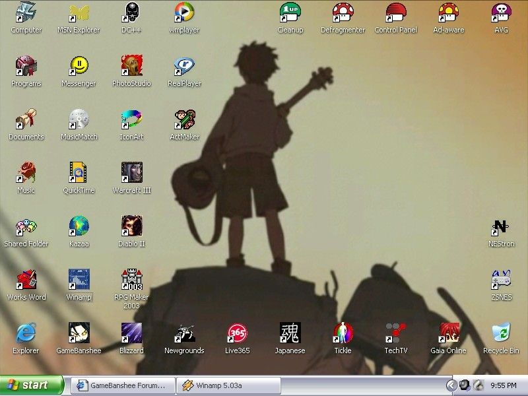Select the PhotoStudio icon
Image resolution: width=528 pixels, height=396 pixels.
click(131, 65)
